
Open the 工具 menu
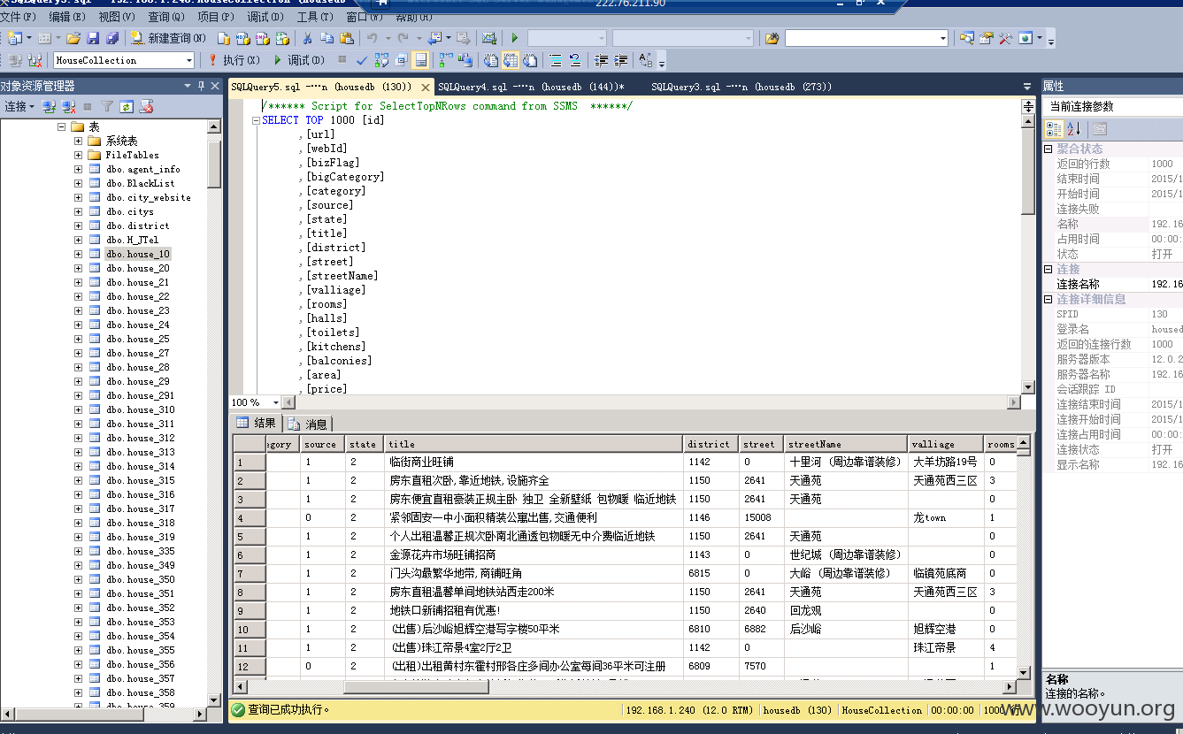315,17
